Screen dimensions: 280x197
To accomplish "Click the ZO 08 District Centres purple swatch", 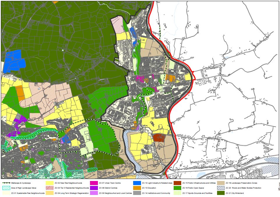I will coord(94,188).
